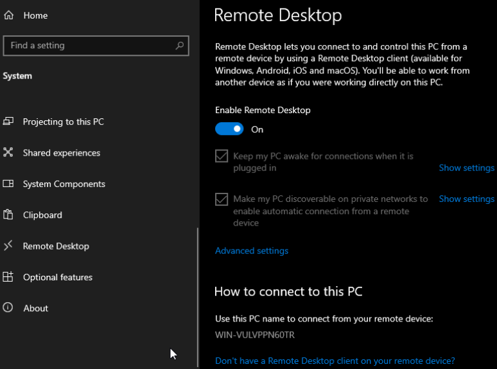Click the About info icon
Viewport: 497px width, 369px height.
click(8, 308)
